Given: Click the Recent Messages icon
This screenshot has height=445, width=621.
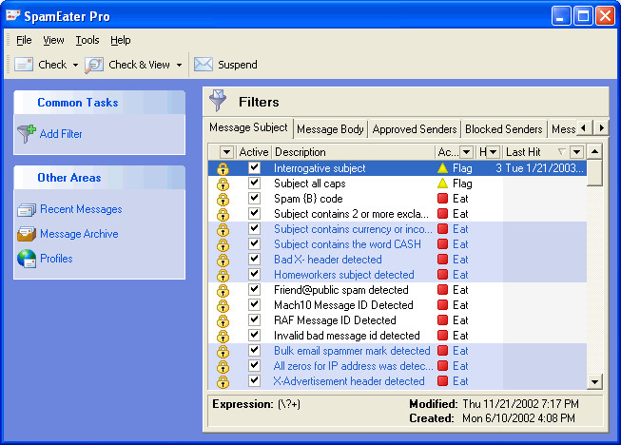Looking at the screenshot, I should [x=27, y=209].
